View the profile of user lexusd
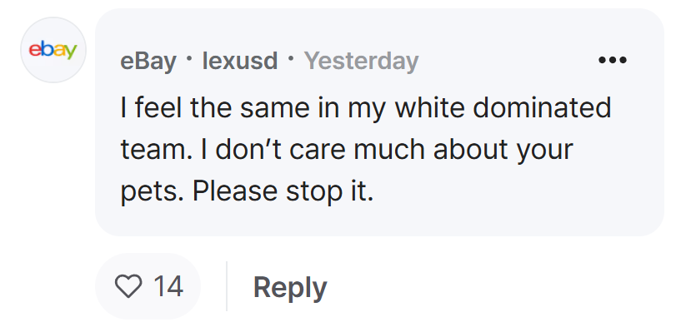Viewport: 676px width, 332px height. [240, 61]
